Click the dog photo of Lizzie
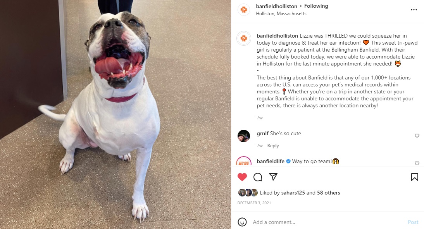 click(115, 114)
